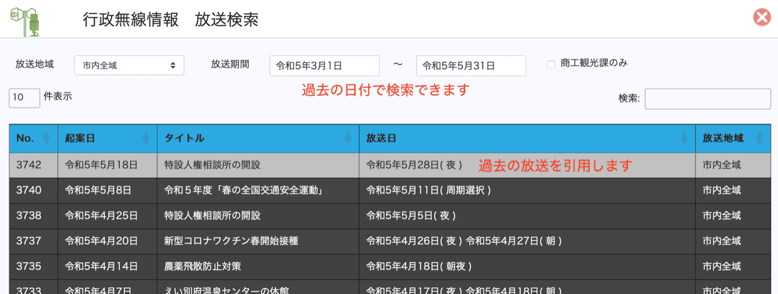The image size is (778, 294).
Task: Click the start date field 令和5年3月1日
Action: click(325, 66)
